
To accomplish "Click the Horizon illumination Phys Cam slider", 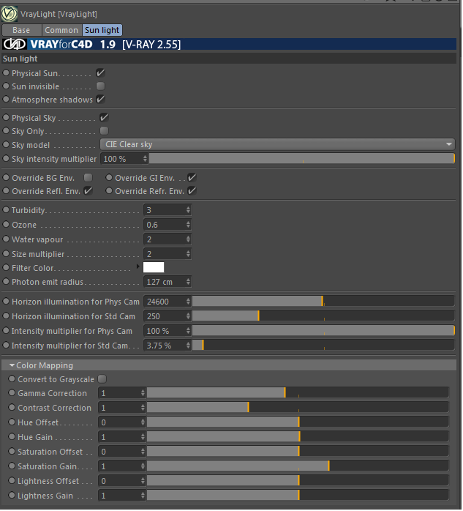I will [x=323, y=302].
